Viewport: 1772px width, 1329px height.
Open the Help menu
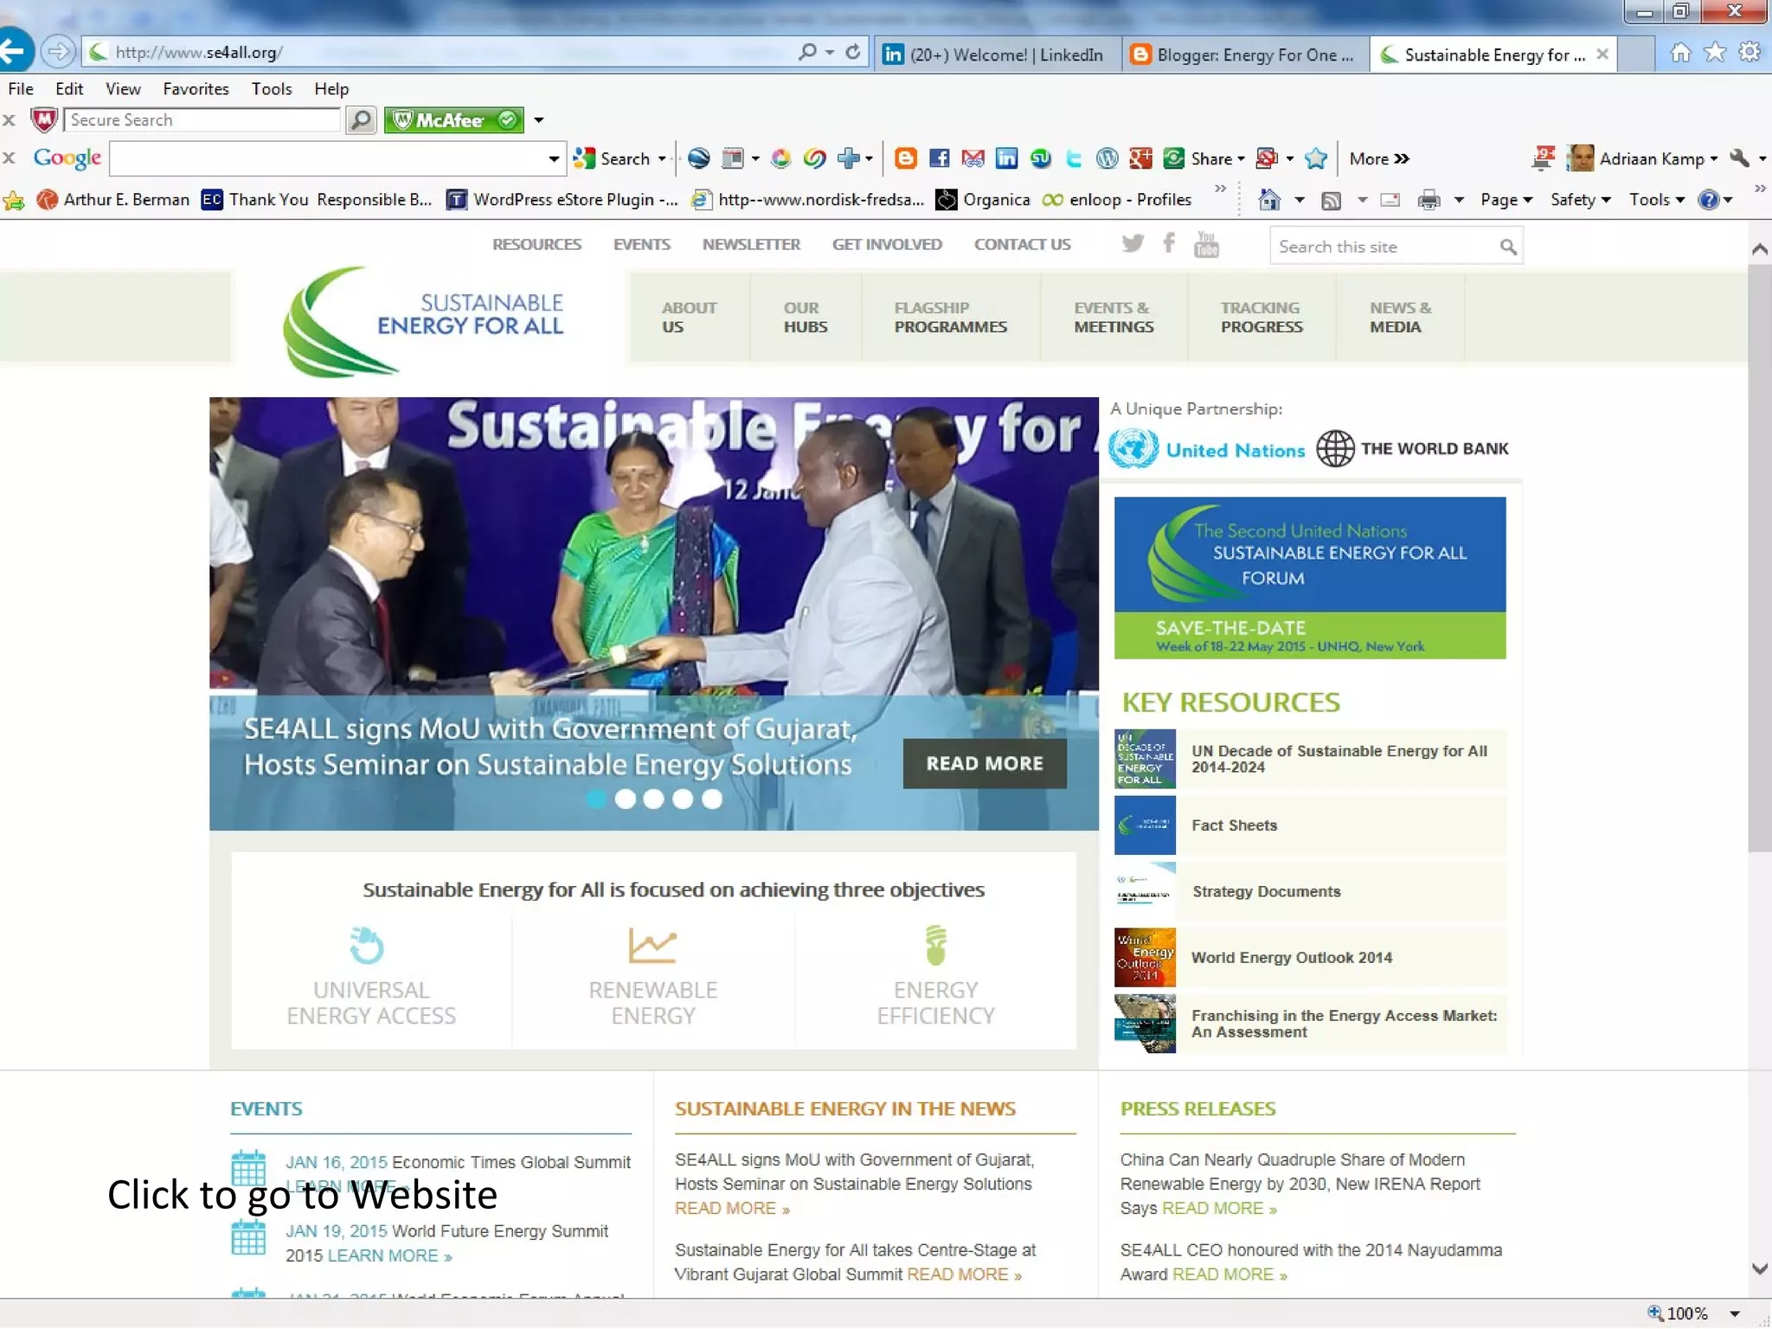click(x=331, y=89)
